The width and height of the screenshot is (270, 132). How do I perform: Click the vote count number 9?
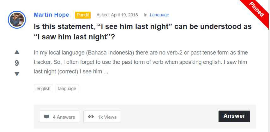17,63
